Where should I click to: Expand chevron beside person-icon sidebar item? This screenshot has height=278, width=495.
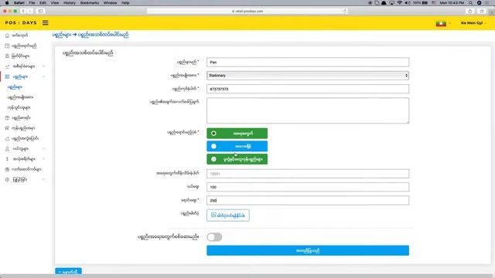point(43,148)
